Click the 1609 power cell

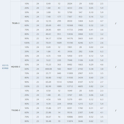59,43
